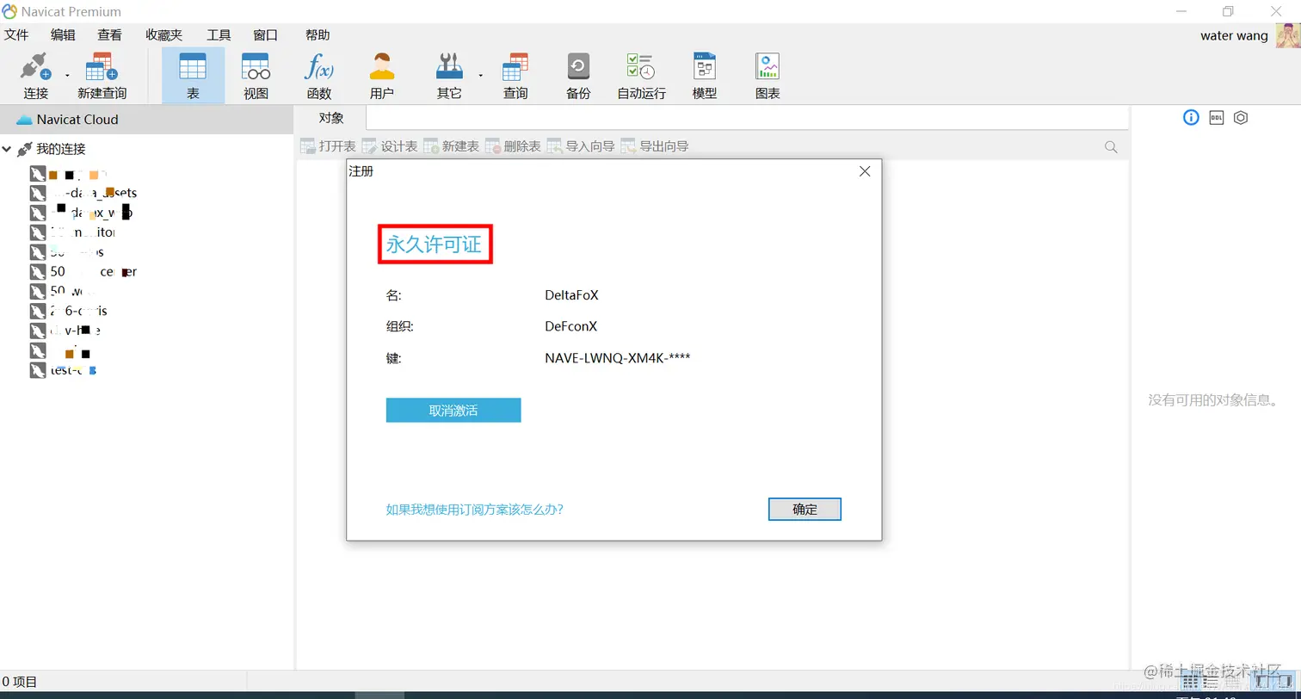Confirm the dialog with 确定
This screenshot has width=1301, height=699.
click(805, 509)
